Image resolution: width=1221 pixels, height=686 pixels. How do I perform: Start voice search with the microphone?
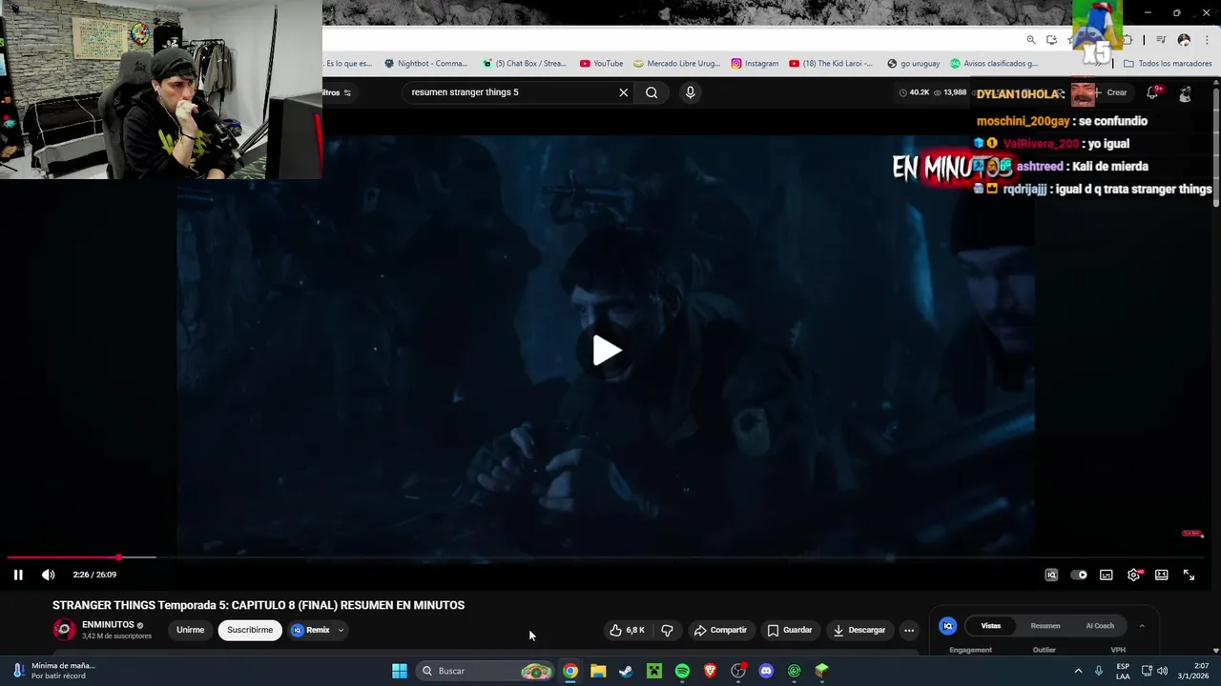tap(690, 92)
